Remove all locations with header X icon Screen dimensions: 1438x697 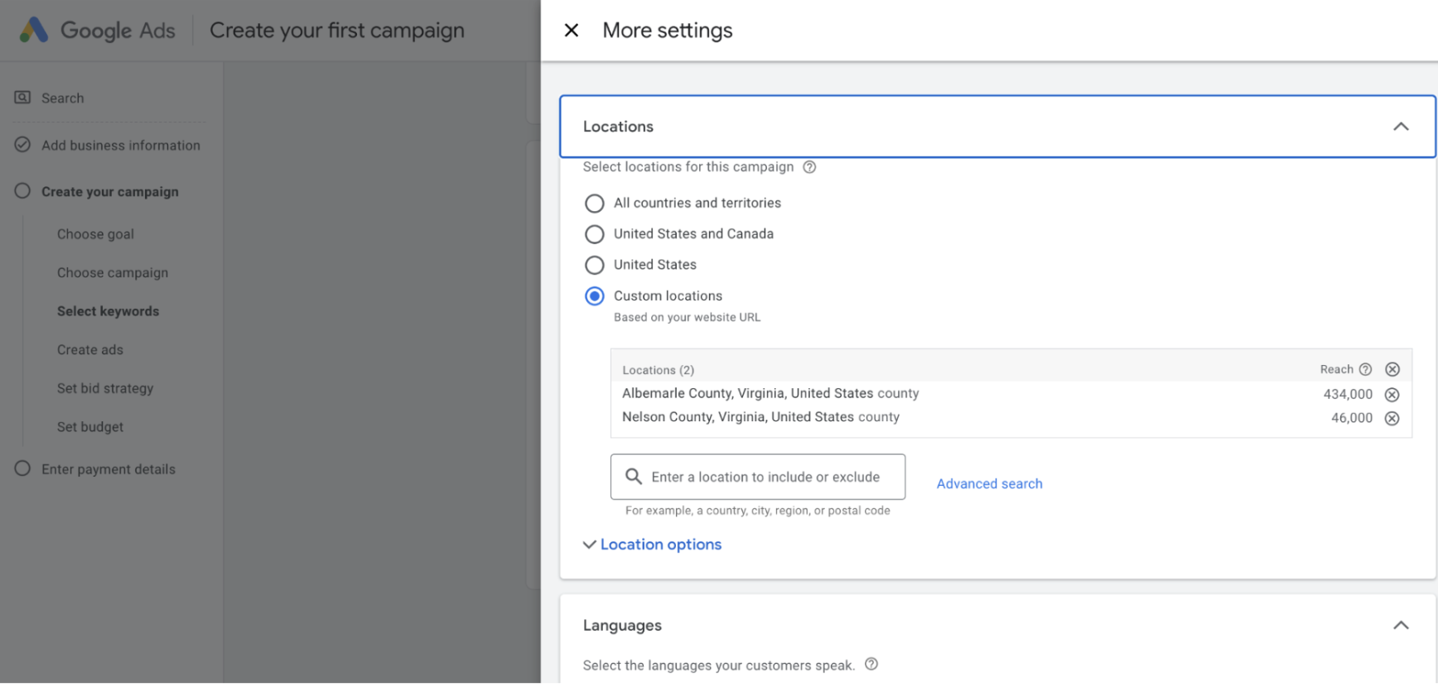(1392, 370)
